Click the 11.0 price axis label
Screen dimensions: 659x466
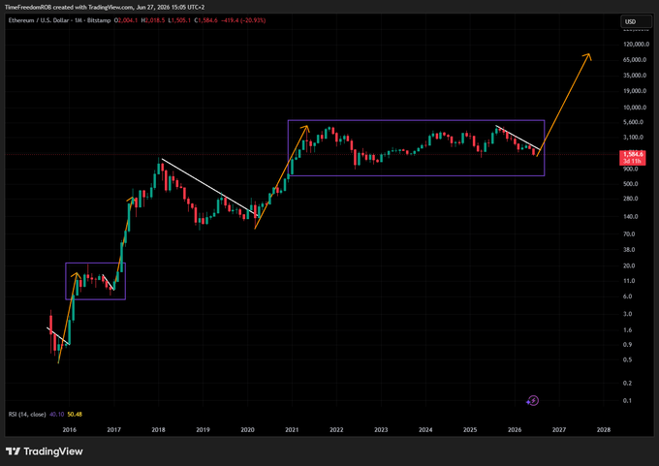point(629,281)
